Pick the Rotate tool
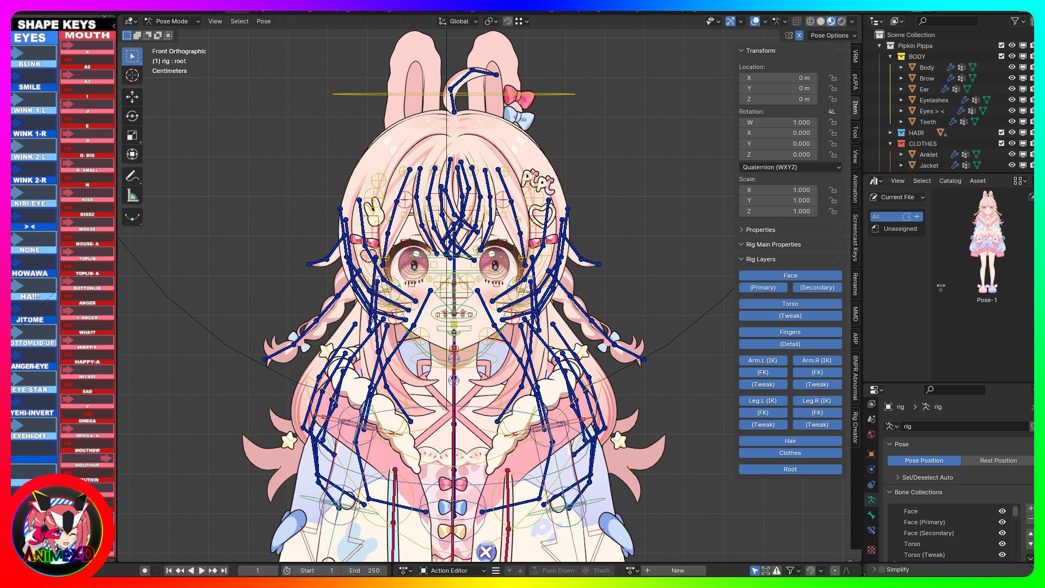This screenshot has height=588, width=1045. pos(132,116)
